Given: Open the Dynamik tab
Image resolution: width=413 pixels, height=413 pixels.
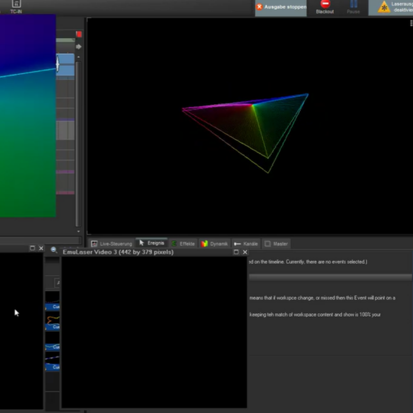Looking at the screenshot, I should tap(215, 244).
